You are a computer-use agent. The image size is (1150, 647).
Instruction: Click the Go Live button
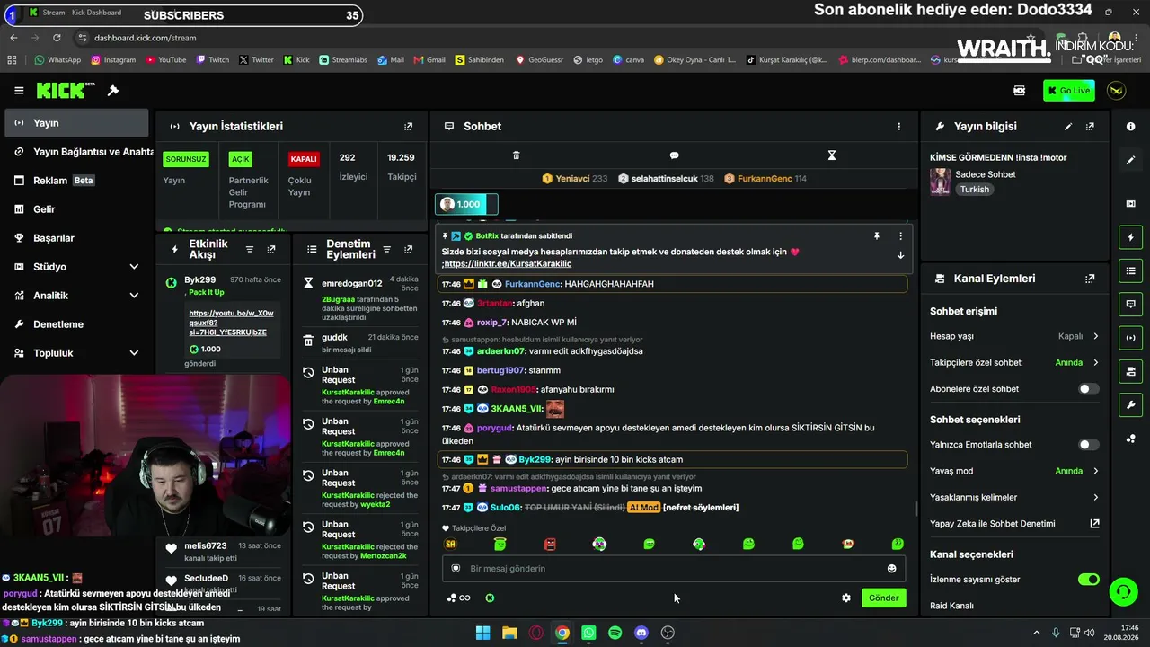pyautogui.click(x=1069, y=91)
